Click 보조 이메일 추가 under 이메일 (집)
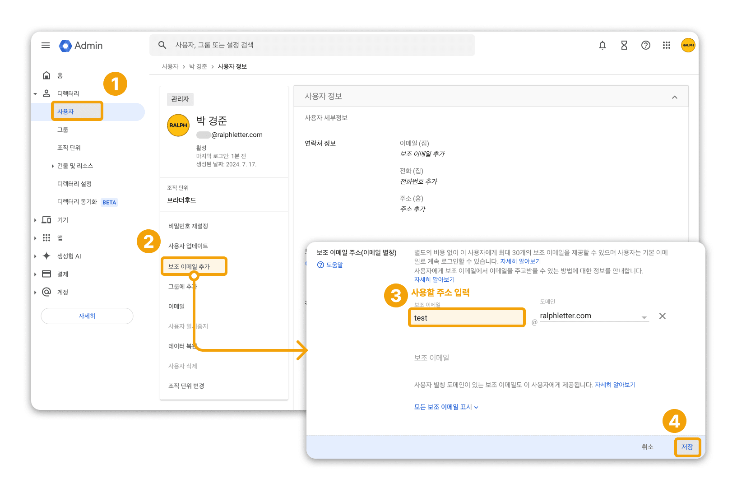The height and width of the screenshot is (502, 737). pyautogui.click(x=422, y=154)
